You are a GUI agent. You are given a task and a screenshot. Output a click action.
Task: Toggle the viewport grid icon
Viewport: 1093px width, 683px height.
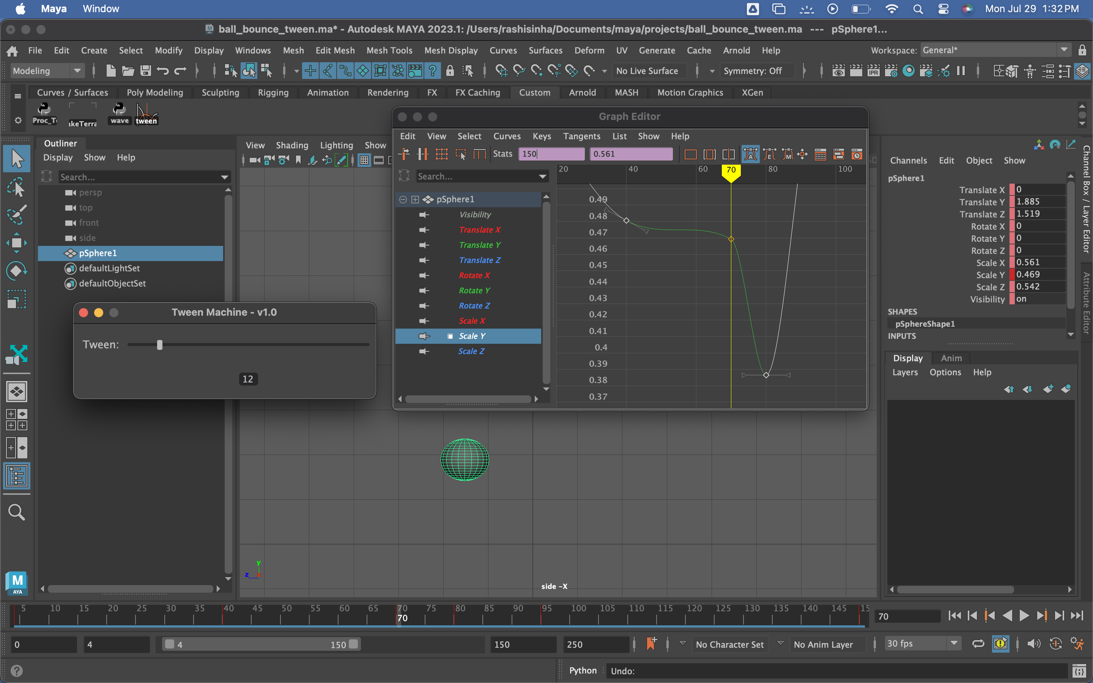364,160
